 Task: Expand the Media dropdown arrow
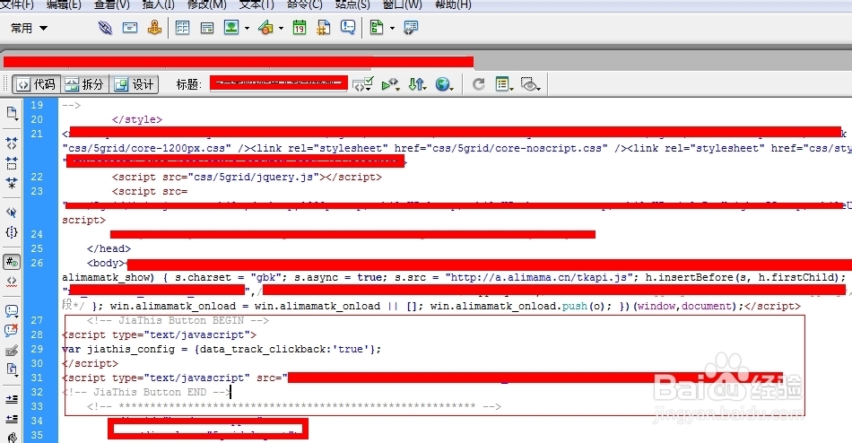281,28
